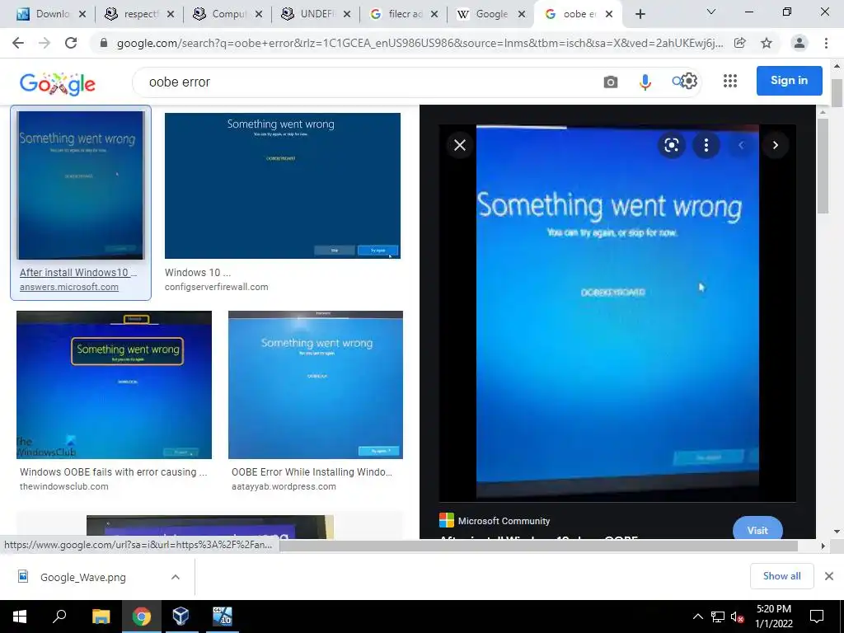Close the oobe error tab
The height and width of the screenshot is (633, 844).
609,14
